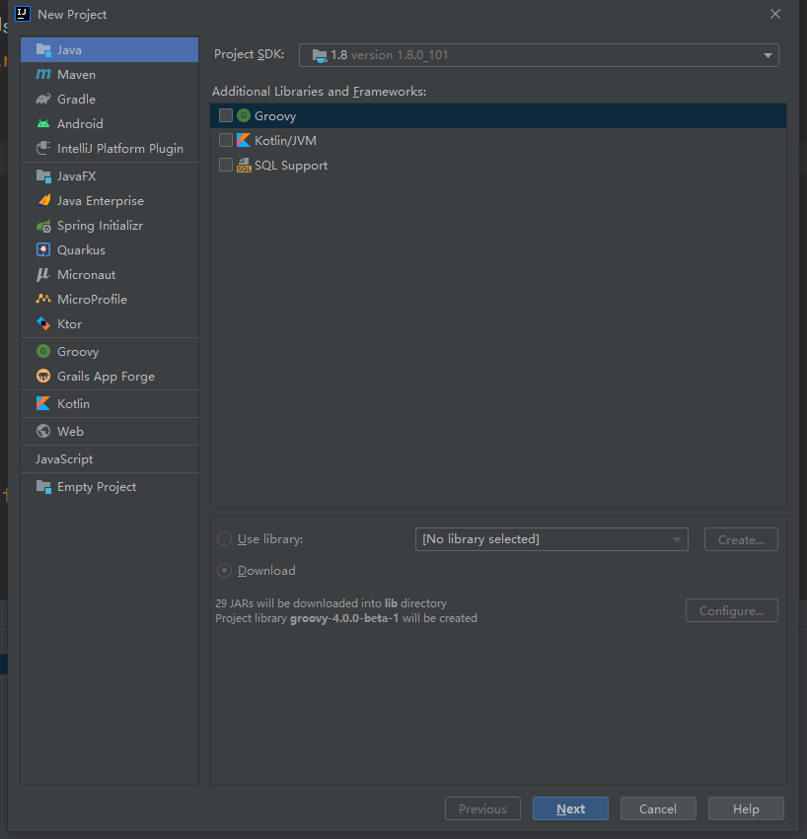Image resolution: width=807 pixels, height=839 pixels.
Task: Enable the Groovy library checkbox
Action: coord(226,115)
